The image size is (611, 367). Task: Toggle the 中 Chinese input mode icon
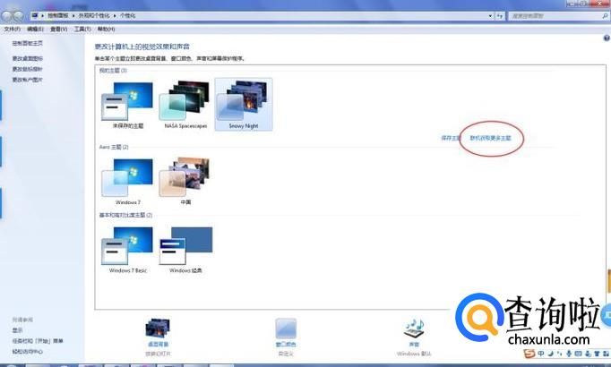click(541, 354)
